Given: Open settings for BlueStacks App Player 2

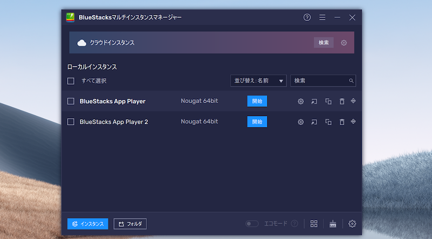Looking at the screenshot, I should [x=301, y=122].
